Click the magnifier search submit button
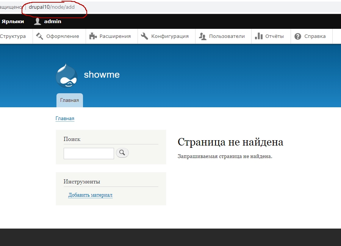The width and height of the screenshot is (341, 246). pyautogui.click(x=122, y=153)
